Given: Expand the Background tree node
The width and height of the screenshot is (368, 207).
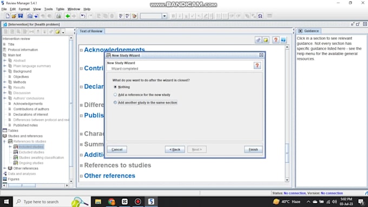Looking at the screenshot, I should pos(5,71).
